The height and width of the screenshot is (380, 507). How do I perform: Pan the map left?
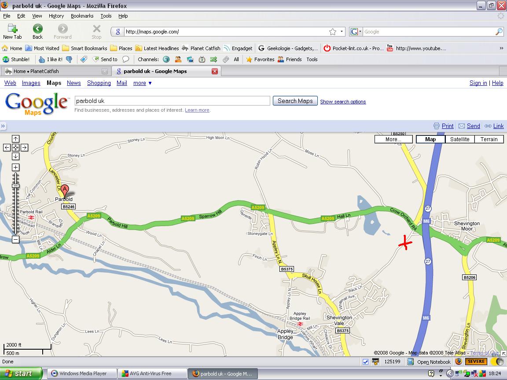point(7,148)
